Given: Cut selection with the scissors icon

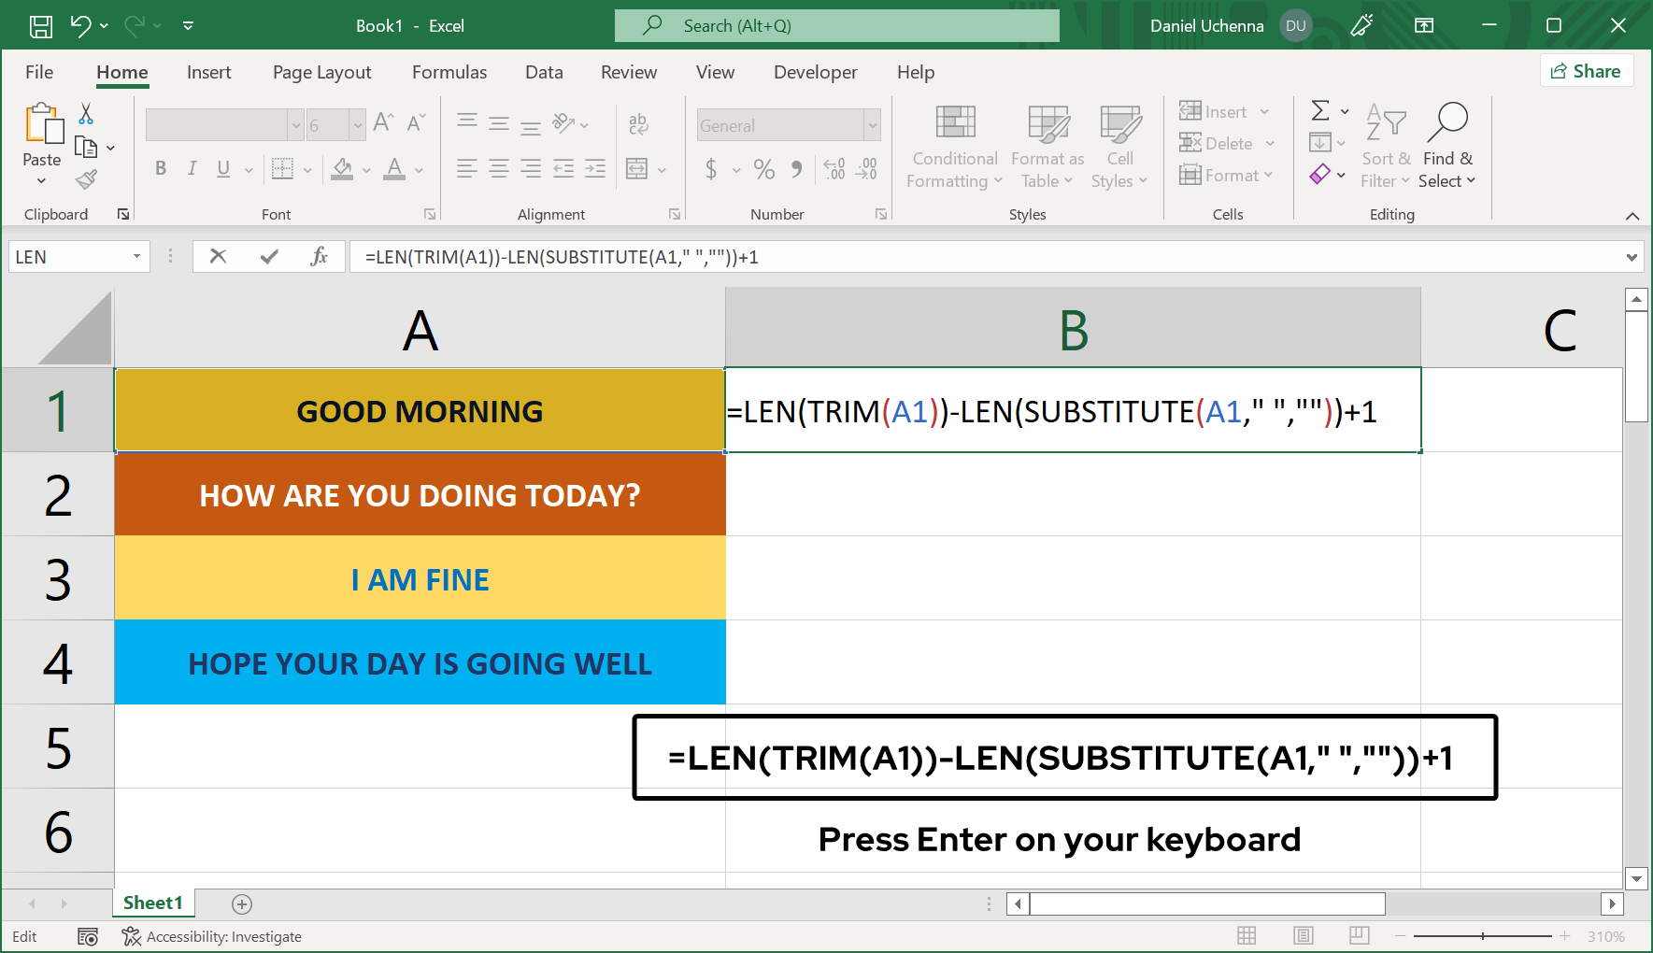Looking at the screenshot, I should point(84,112).
